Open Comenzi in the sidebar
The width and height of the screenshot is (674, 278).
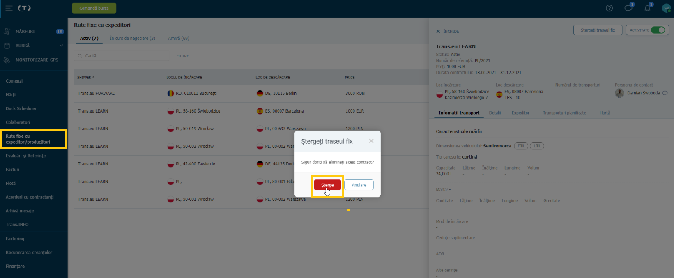click(x=14, y=81)
